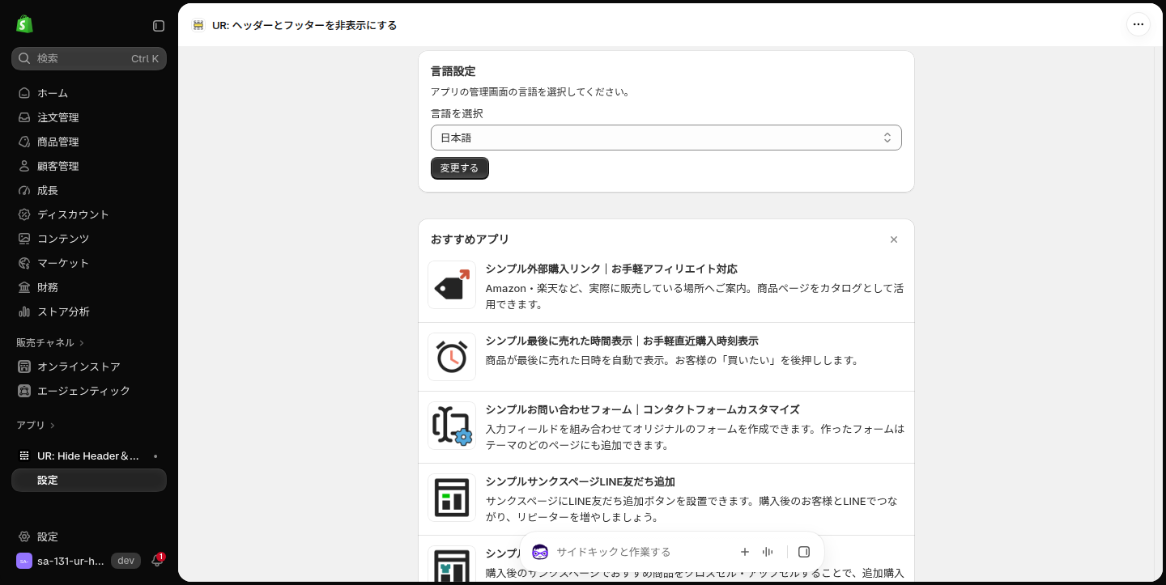Expand the アプリ section chevron

tap(53, 426)
